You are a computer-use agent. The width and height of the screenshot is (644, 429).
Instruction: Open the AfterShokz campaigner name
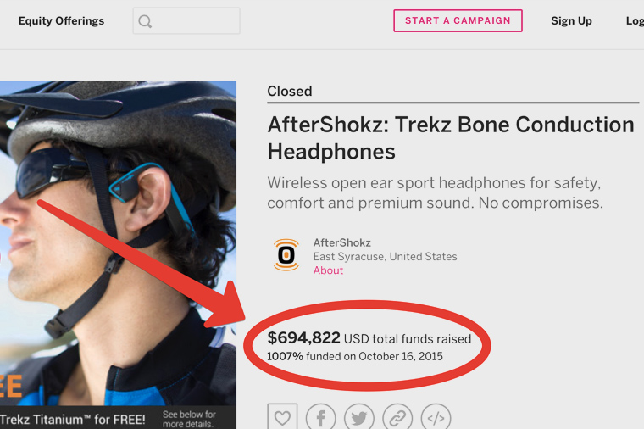tap(341, 242)
